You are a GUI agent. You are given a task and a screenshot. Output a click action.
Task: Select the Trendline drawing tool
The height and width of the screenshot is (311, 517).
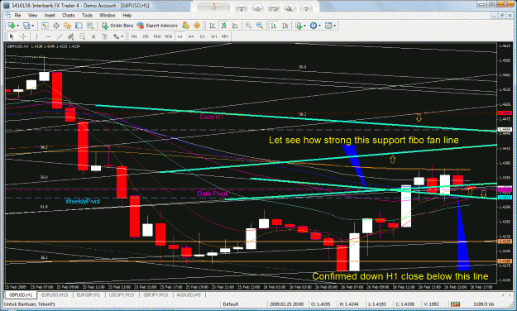point(60,36)
